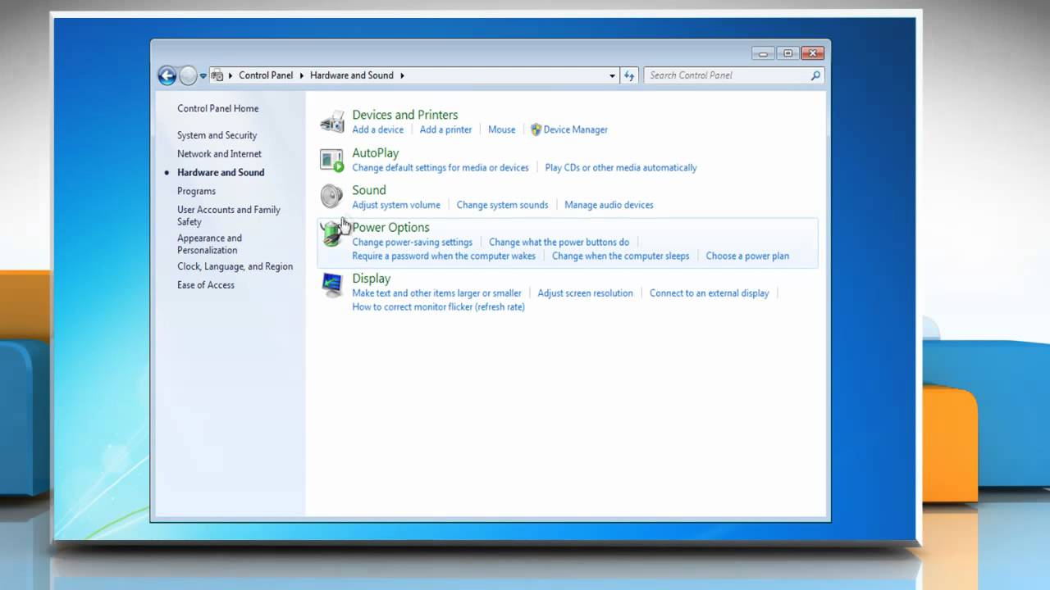Image resolution: width=1050 pixels, height=590 pixels.
Task: Click Require a password when computer wakes
Action: (444, 256)
